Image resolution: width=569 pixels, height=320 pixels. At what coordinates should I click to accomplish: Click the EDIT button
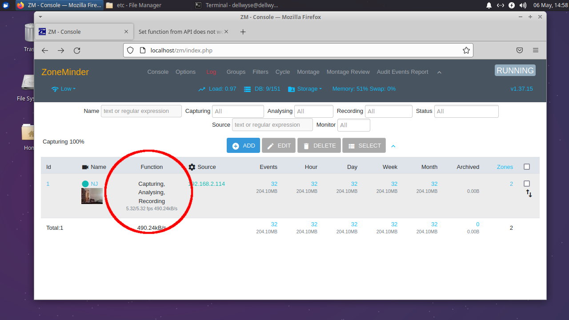[x=279, y=145]
